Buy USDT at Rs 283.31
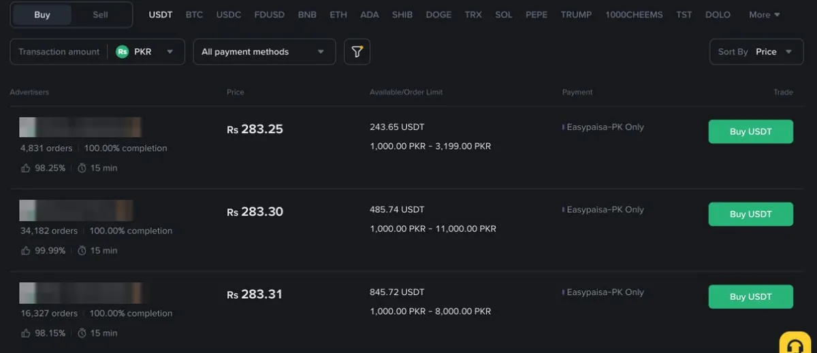The image size is (817, 353). click(x=750, y=297)
